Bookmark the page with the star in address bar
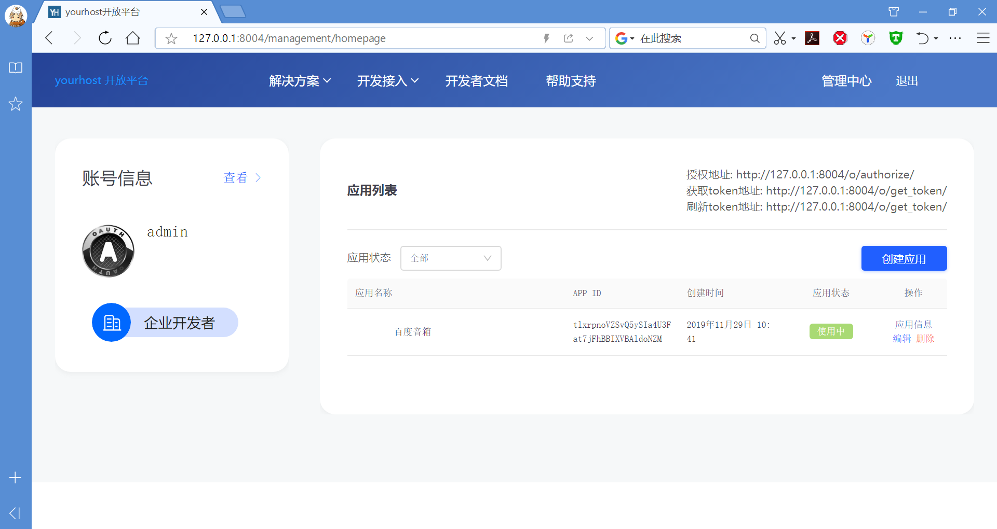The height and width of the screenshot is (529, 997). (x=171, y=38)
